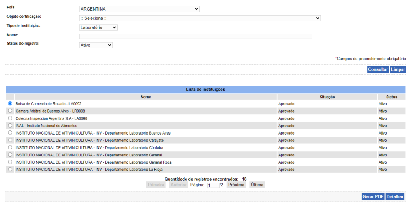Pick the Laboratorio Cafayate radio button
This screenshot has height=204, width=415.
[x=10, y=140]
